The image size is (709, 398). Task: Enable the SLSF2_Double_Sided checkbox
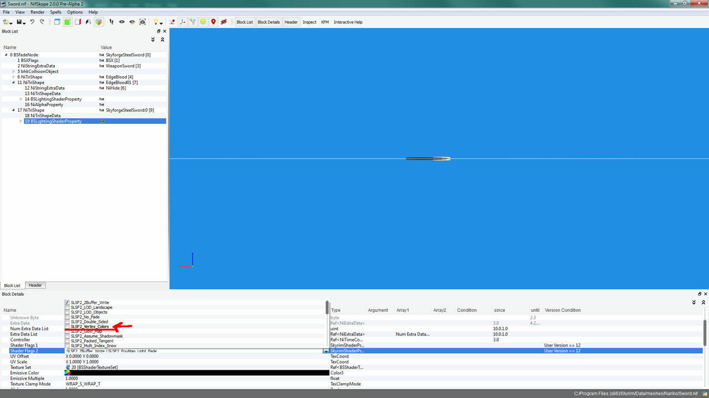tap(67, 322)
